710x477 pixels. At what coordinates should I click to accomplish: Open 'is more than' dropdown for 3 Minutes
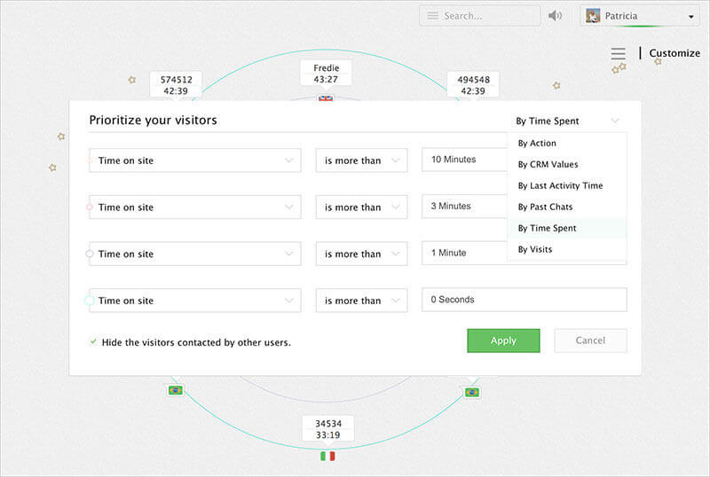(x=361, y=207)
